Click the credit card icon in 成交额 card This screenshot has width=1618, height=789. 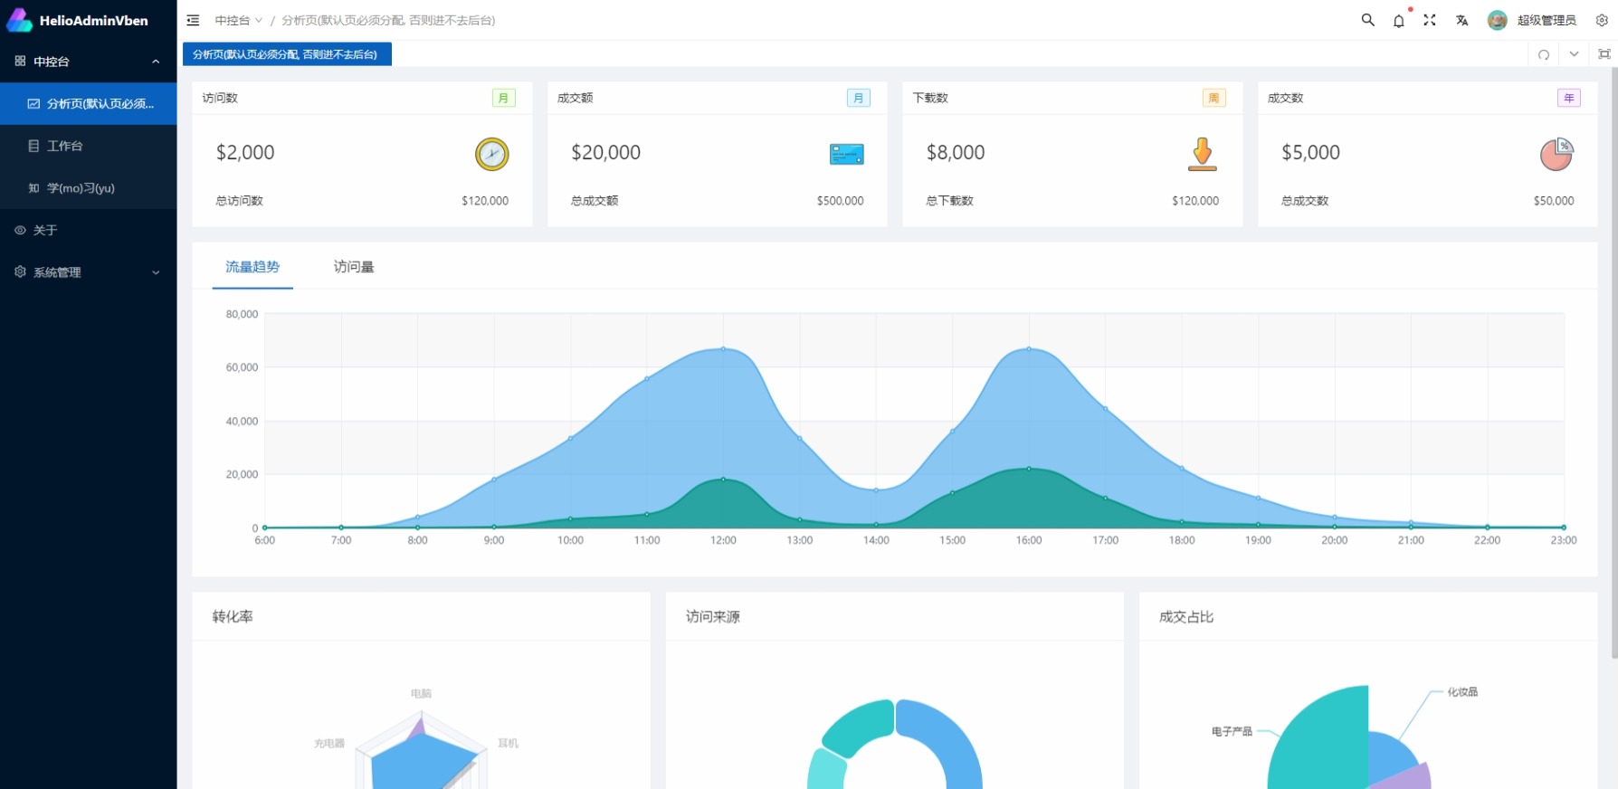[847, 154]
